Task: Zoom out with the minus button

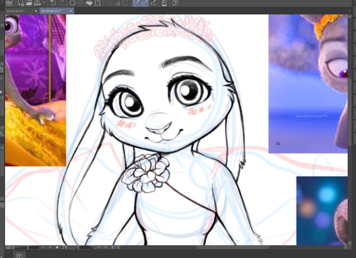Action: click(x=44, y=247)
